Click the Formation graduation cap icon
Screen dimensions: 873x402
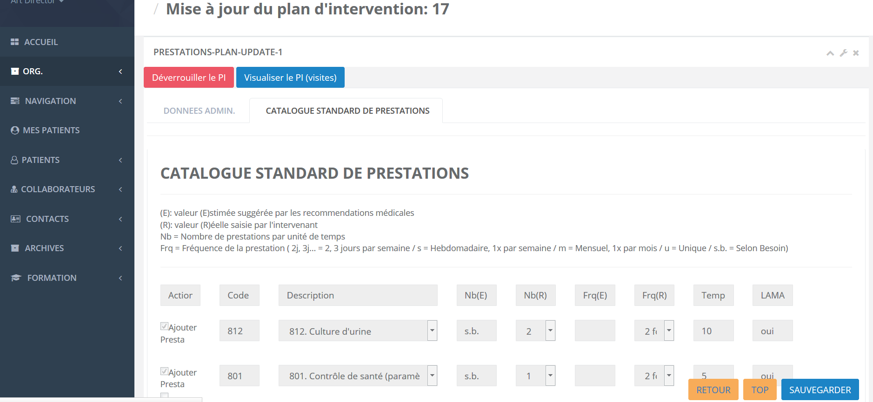pyautogui.click(x=16, y=278)
